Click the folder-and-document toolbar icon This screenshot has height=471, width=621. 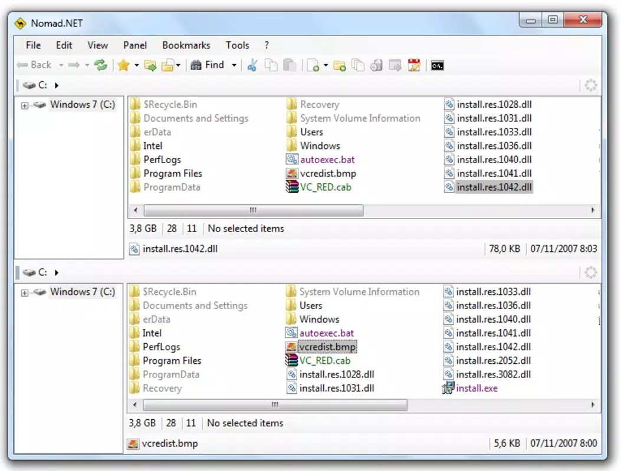[167, 65]
